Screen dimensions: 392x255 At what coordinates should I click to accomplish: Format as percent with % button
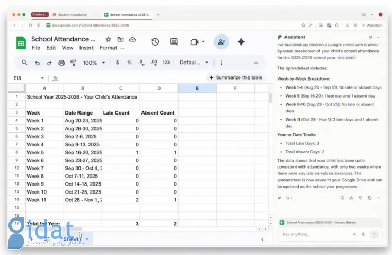click(x=129, y=63)
